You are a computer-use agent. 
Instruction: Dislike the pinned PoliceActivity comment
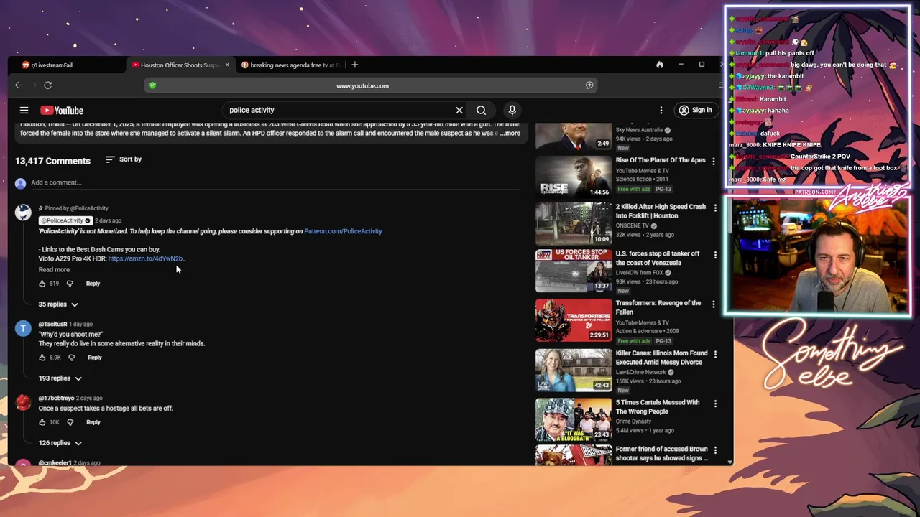point(70,284)
